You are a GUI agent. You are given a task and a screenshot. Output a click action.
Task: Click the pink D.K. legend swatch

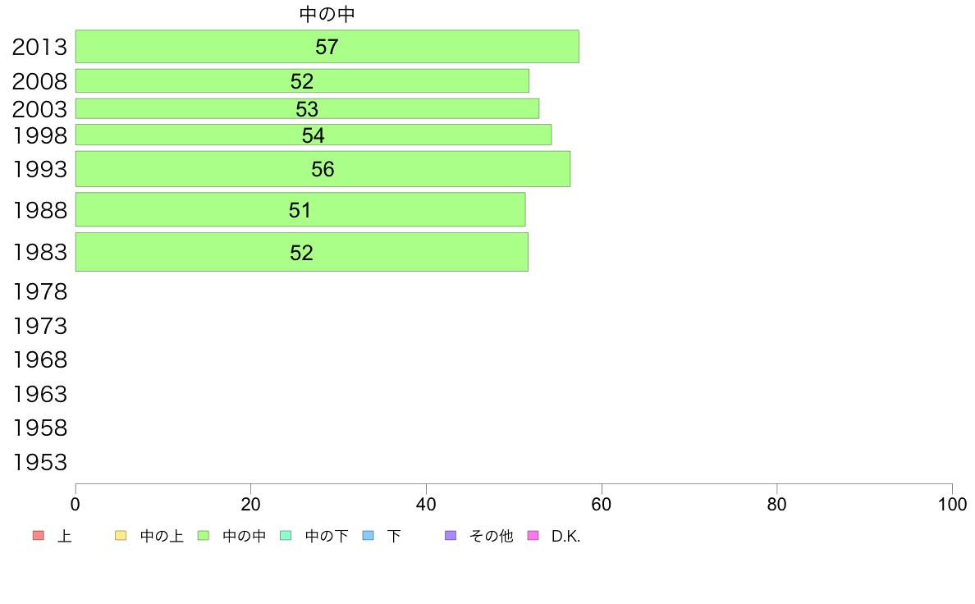[533, 536]
